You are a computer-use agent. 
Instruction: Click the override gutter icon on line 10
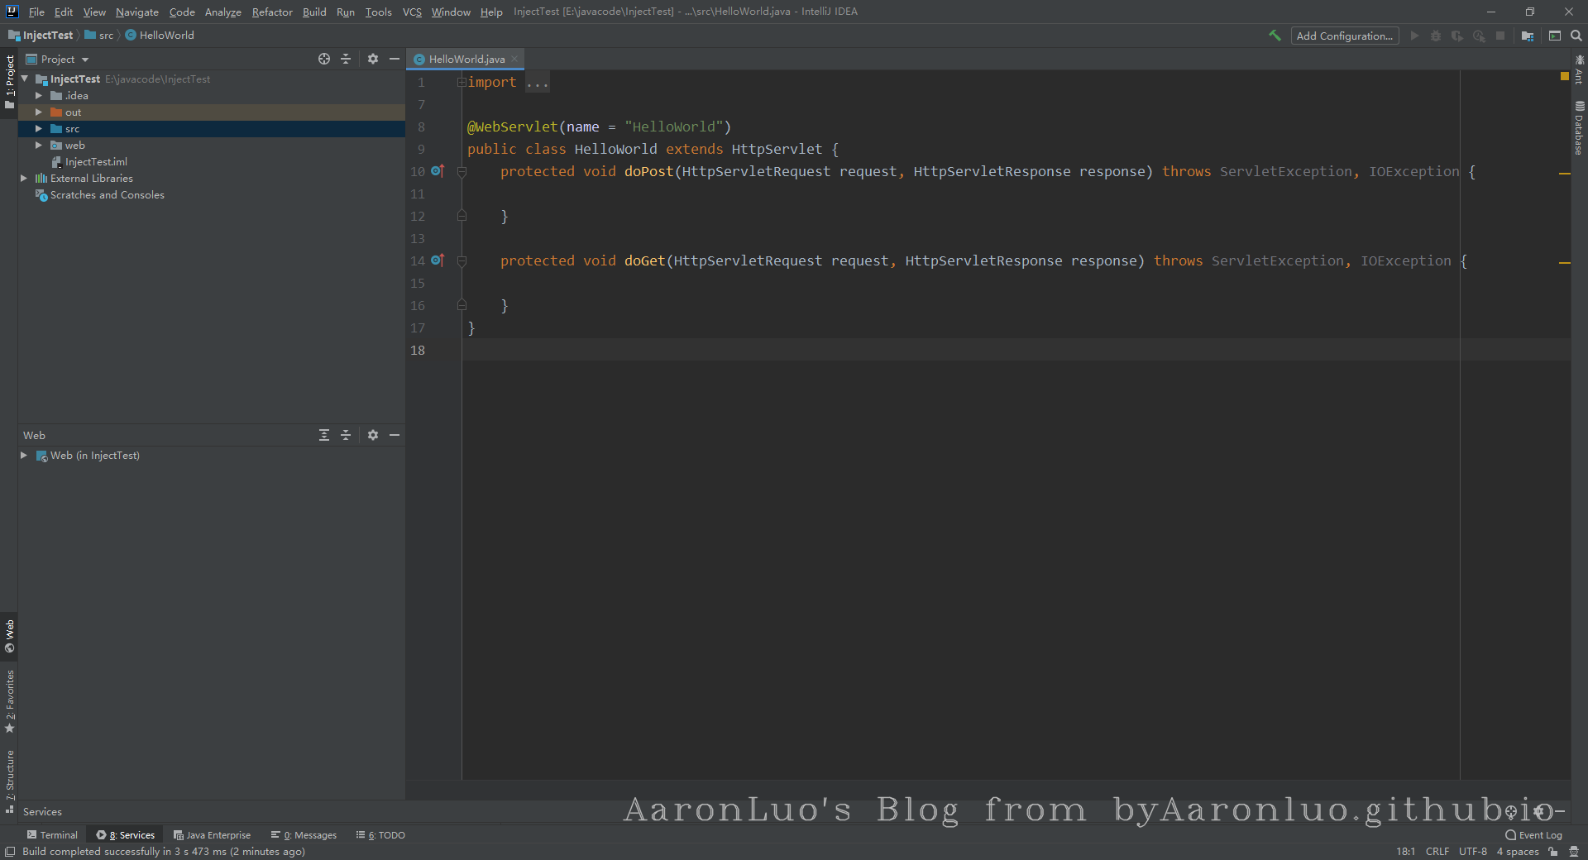pyautogui.click(x=438, y=171)
